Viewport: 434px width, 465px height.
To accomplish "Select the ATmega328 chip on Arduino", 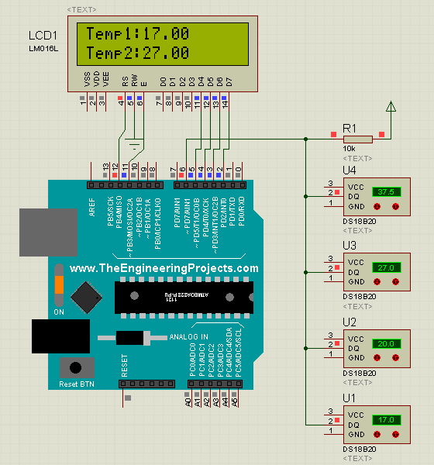I will coord(184,298).
